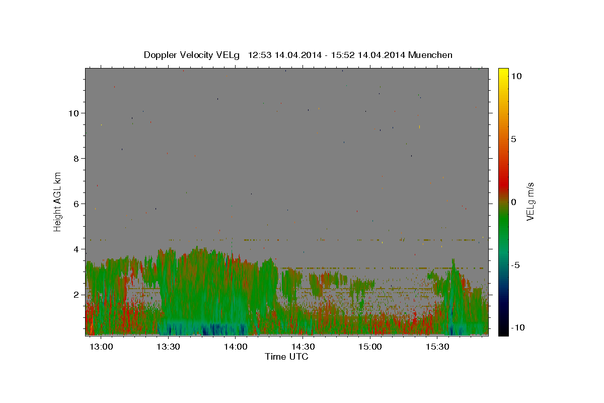Click the colorbar value -5 label
The width and height of the screenshot is (604, 403).
[515, 265]
